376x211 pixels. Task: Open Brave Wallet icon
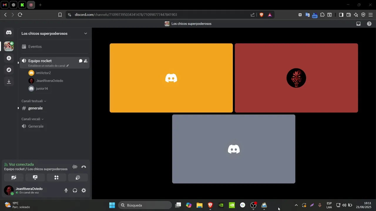[x=349, y=15]
